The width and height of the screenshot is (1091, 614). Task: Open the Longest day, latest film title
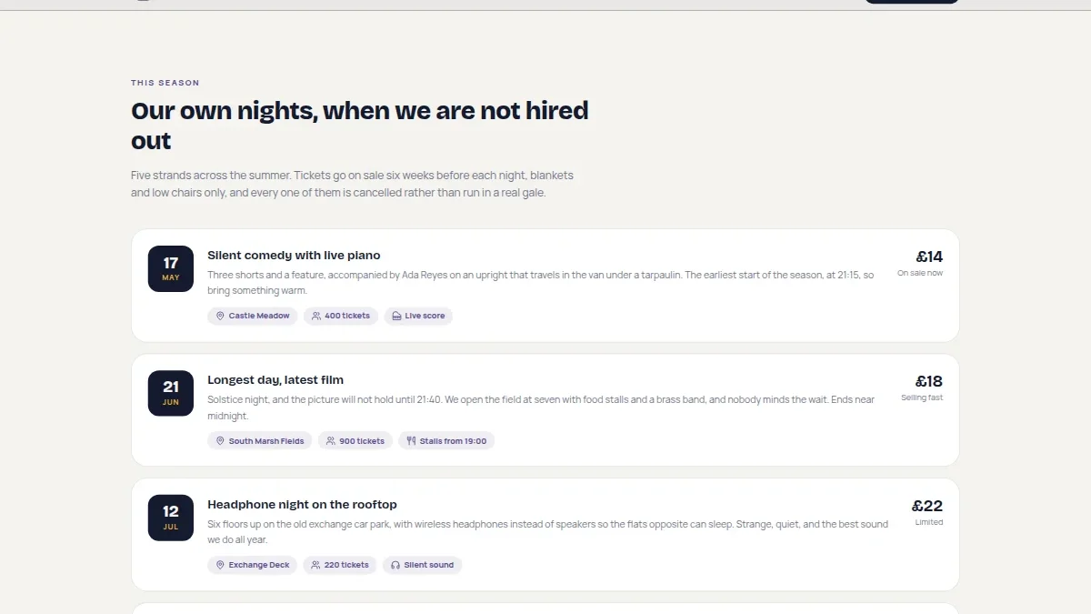pos(275,380)
